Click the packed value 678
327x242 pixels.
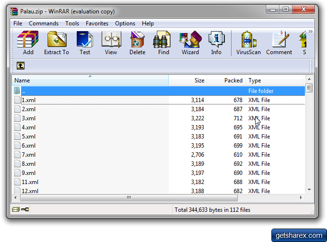238,100
